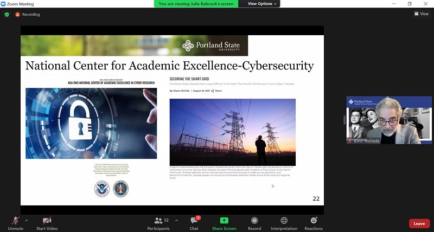Expand audio options arrow next to Unmute
The image size is (434, 232).
[27, 221]
